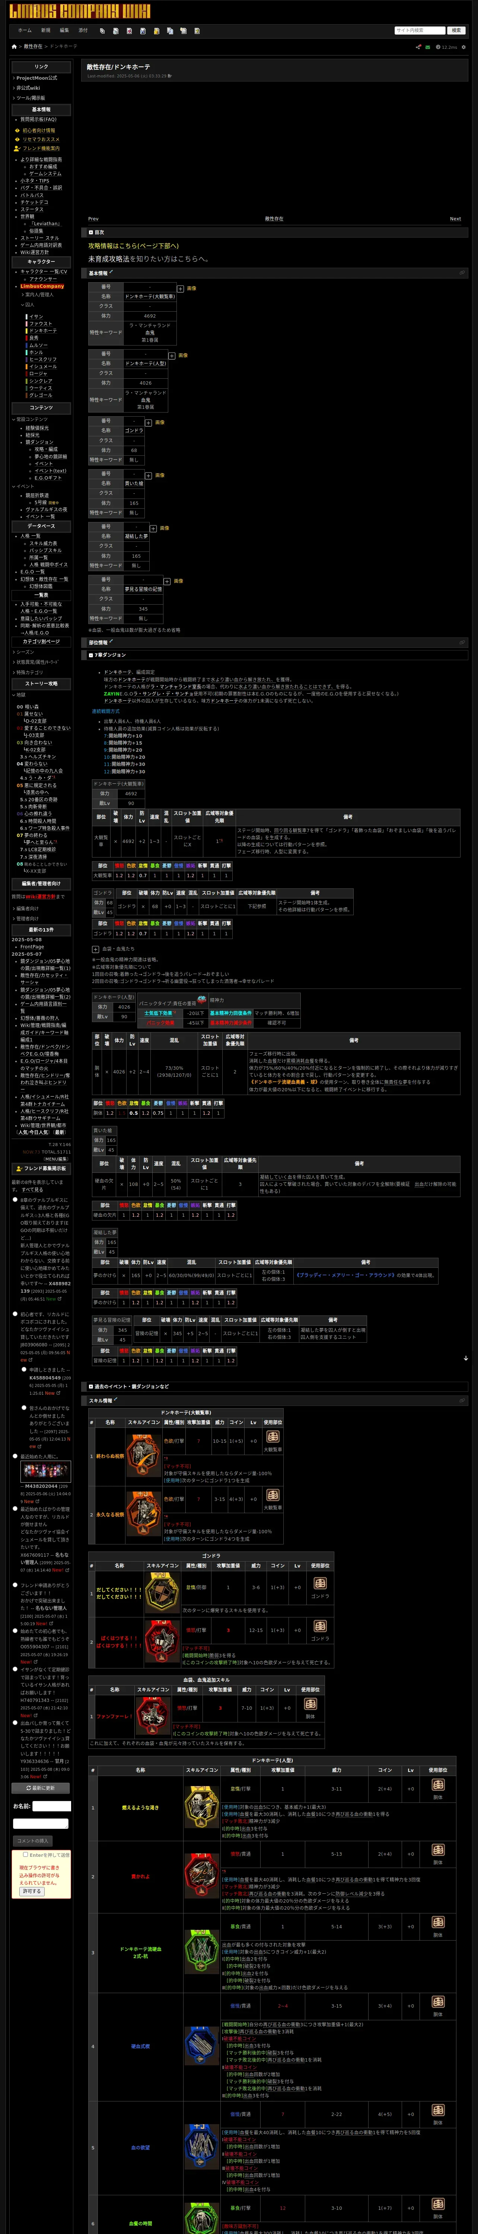Image resolution: width=478 pixels, height=2234 pixels.
Task: Click the ゴンドラ body-part icon in だしてください row
Action: coord(319,1584)
